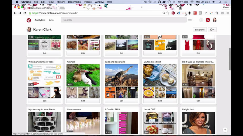
Task: Edit the Gluten Free Stuff board
Action: 160,101
